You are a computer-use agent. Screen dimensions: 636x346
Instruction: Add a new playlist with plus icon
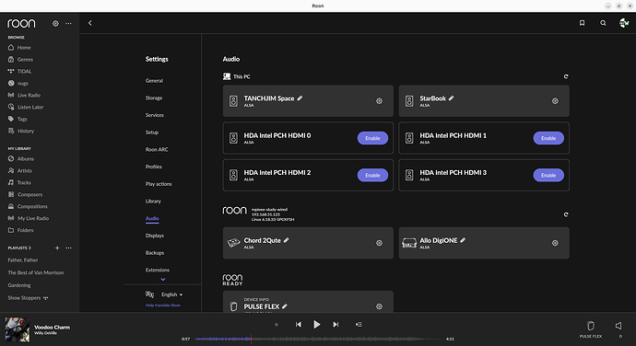coord(57,248)
